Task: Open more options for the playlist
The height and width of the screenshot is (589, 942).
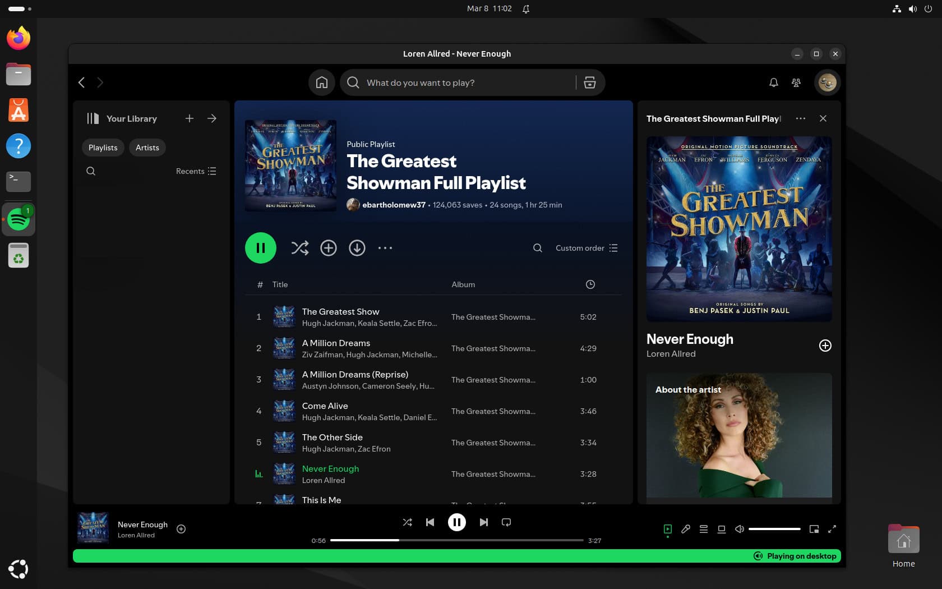Action: [385, 248]
